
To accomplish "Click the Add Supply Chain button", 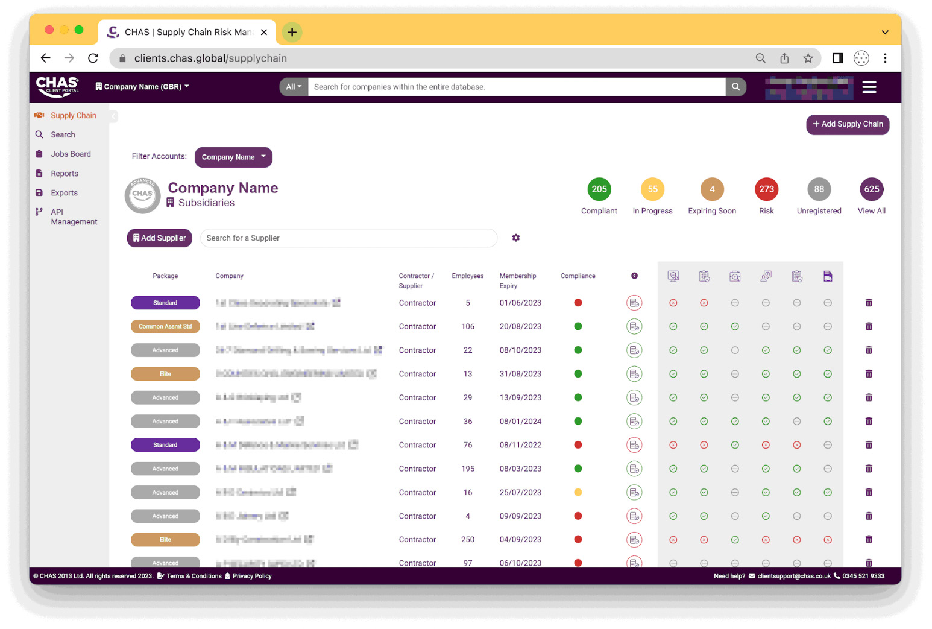I will tap(847, 124).
